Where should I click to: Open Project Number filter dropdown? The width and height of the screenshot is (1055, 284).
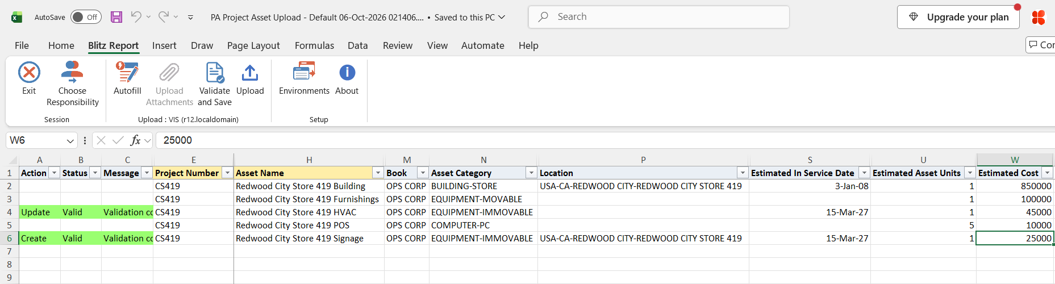pos(227,173)
